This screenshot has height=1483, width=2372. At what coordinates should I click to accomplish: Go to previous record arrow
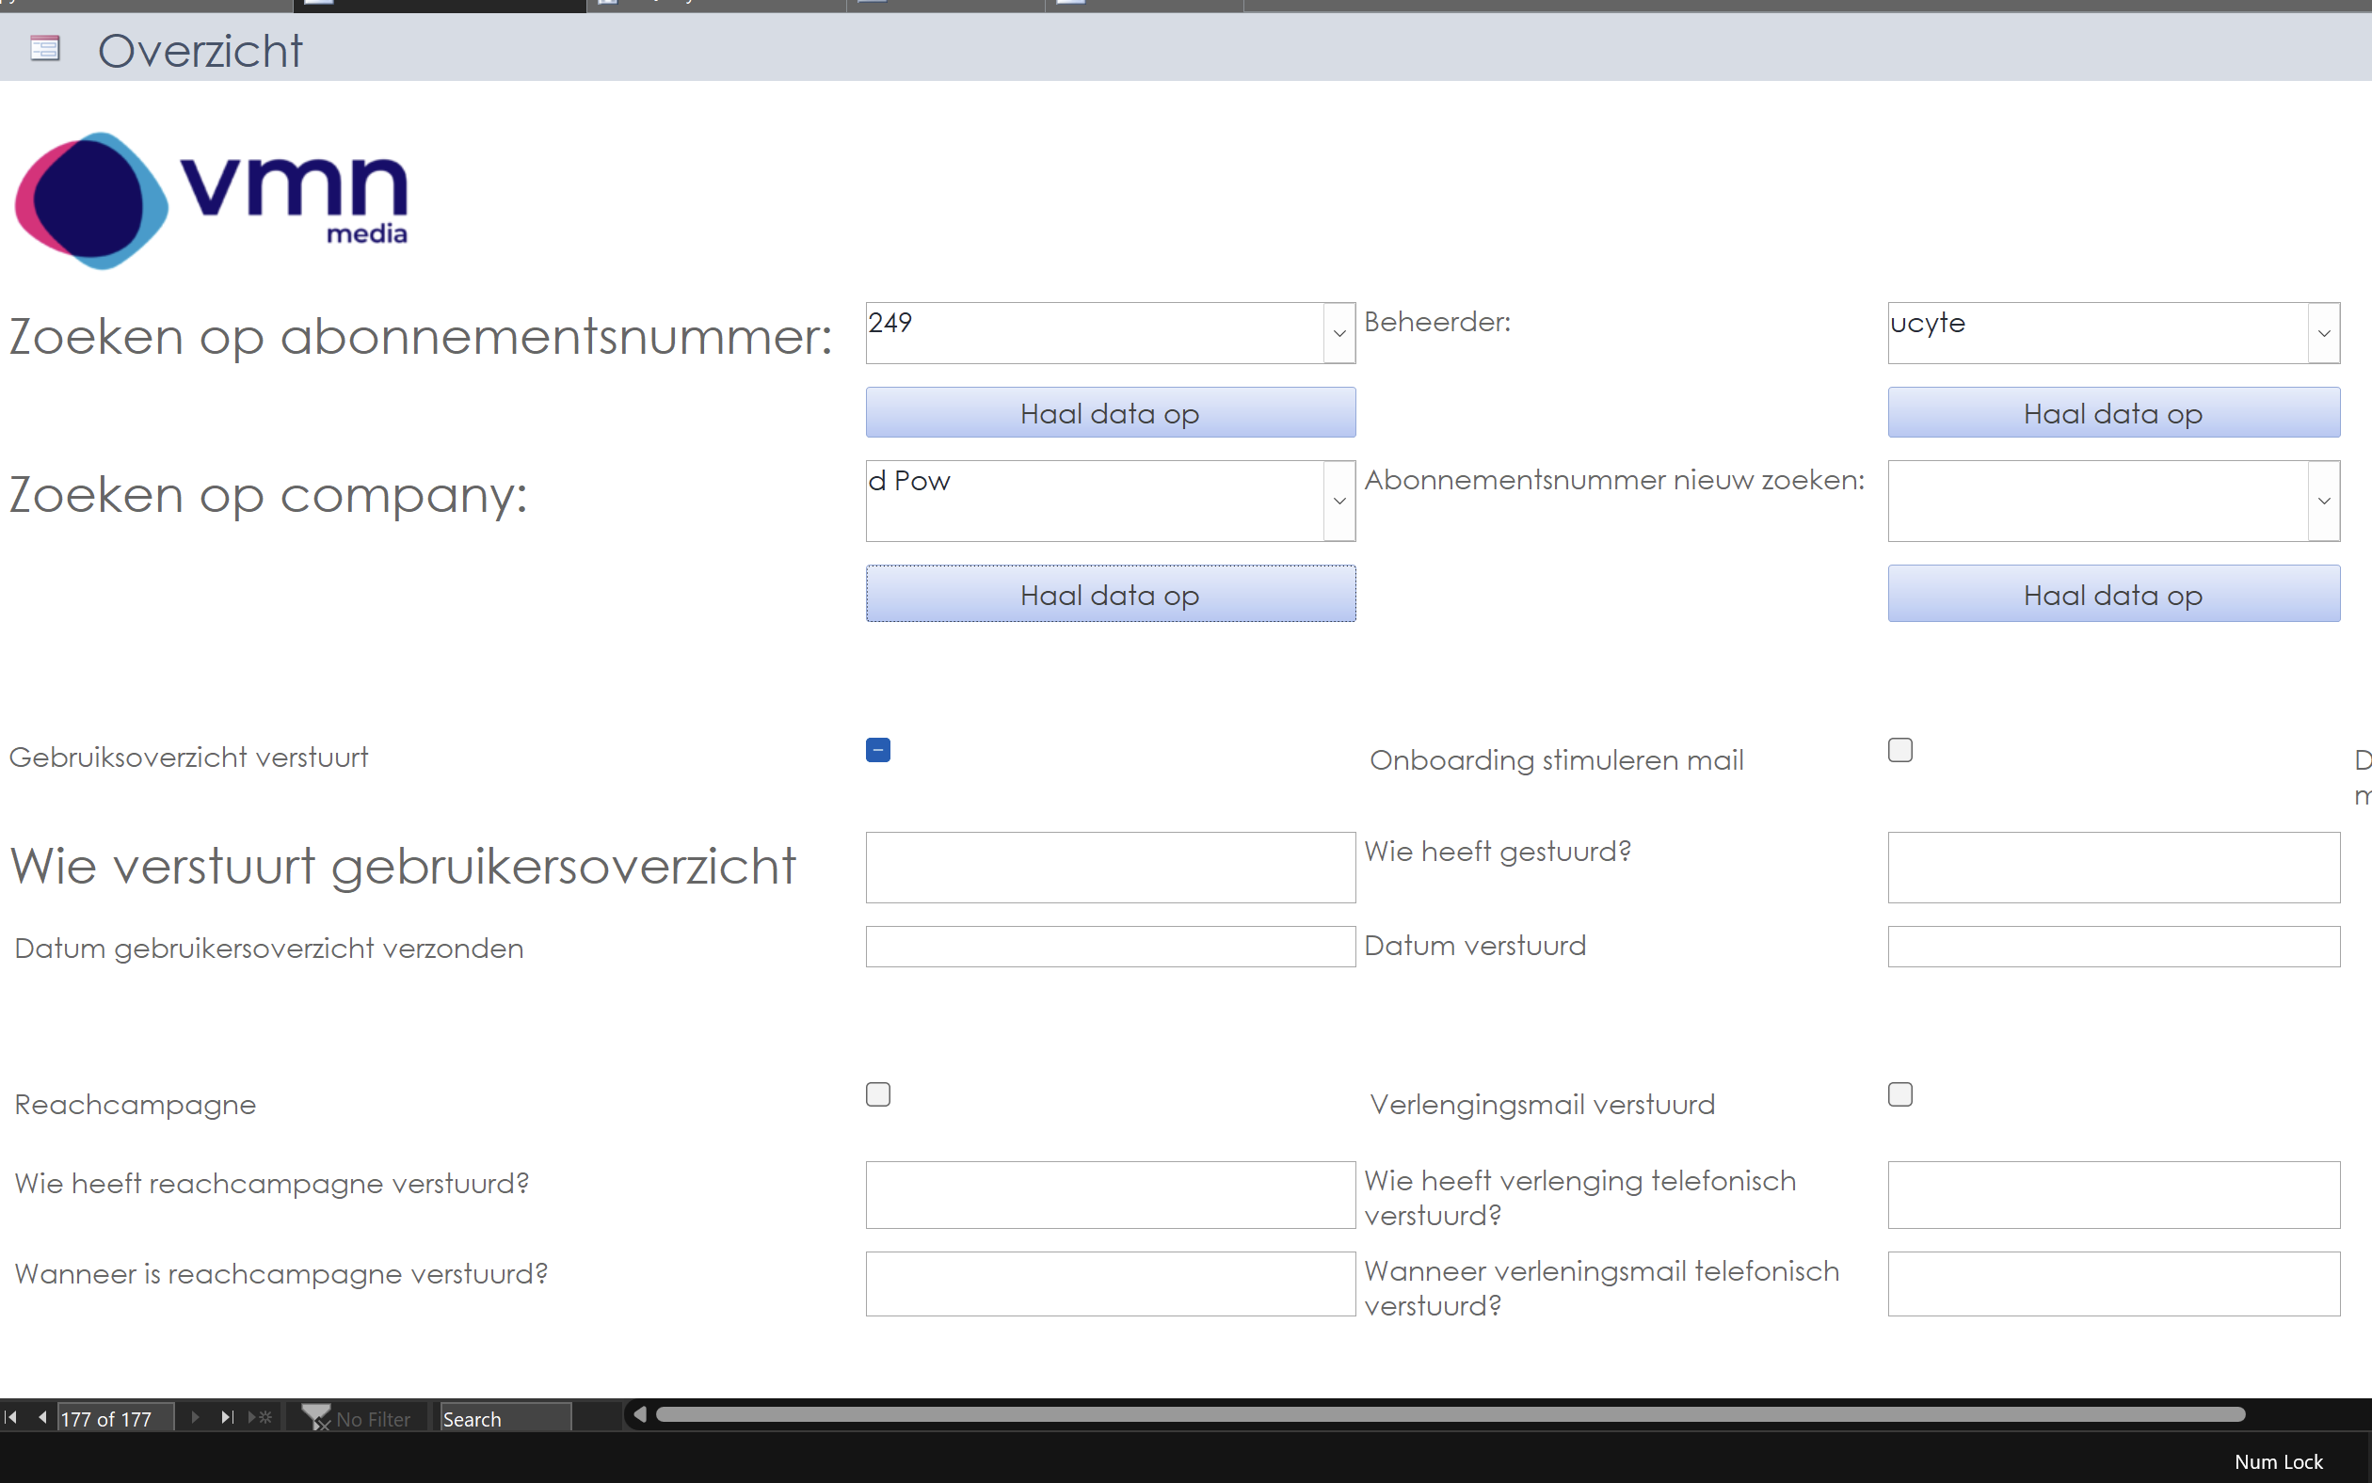click(x=42, y=1417)
